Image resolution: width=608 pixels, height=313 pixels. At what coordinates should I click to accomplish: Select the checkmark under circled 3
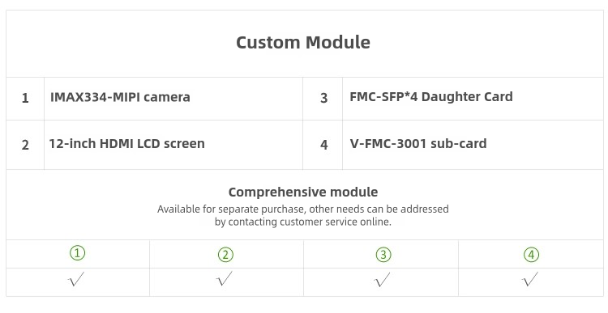pyautogui.click(x=382, y=279)
